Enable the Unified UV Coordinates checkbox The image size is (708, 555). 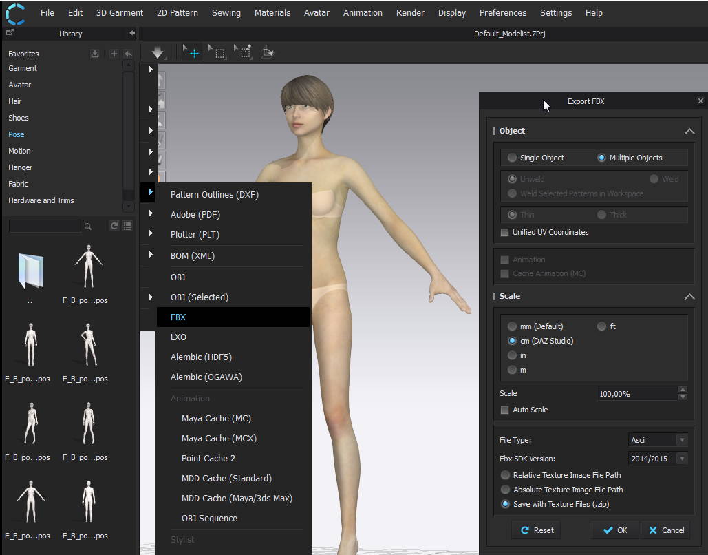pos(505,233)
